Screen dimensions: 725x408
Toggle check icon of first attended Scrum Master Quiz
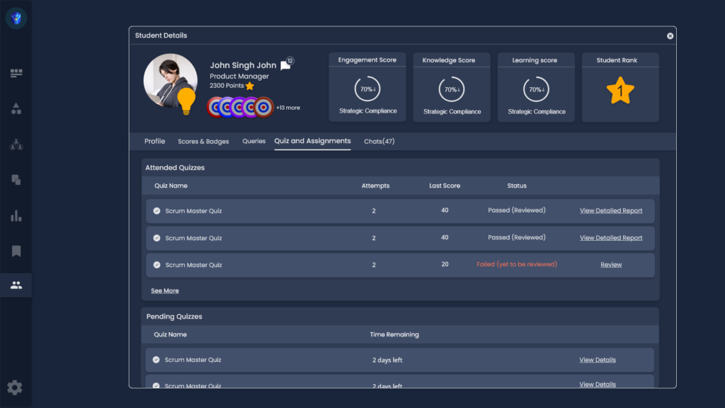click(x=156, y=211)
